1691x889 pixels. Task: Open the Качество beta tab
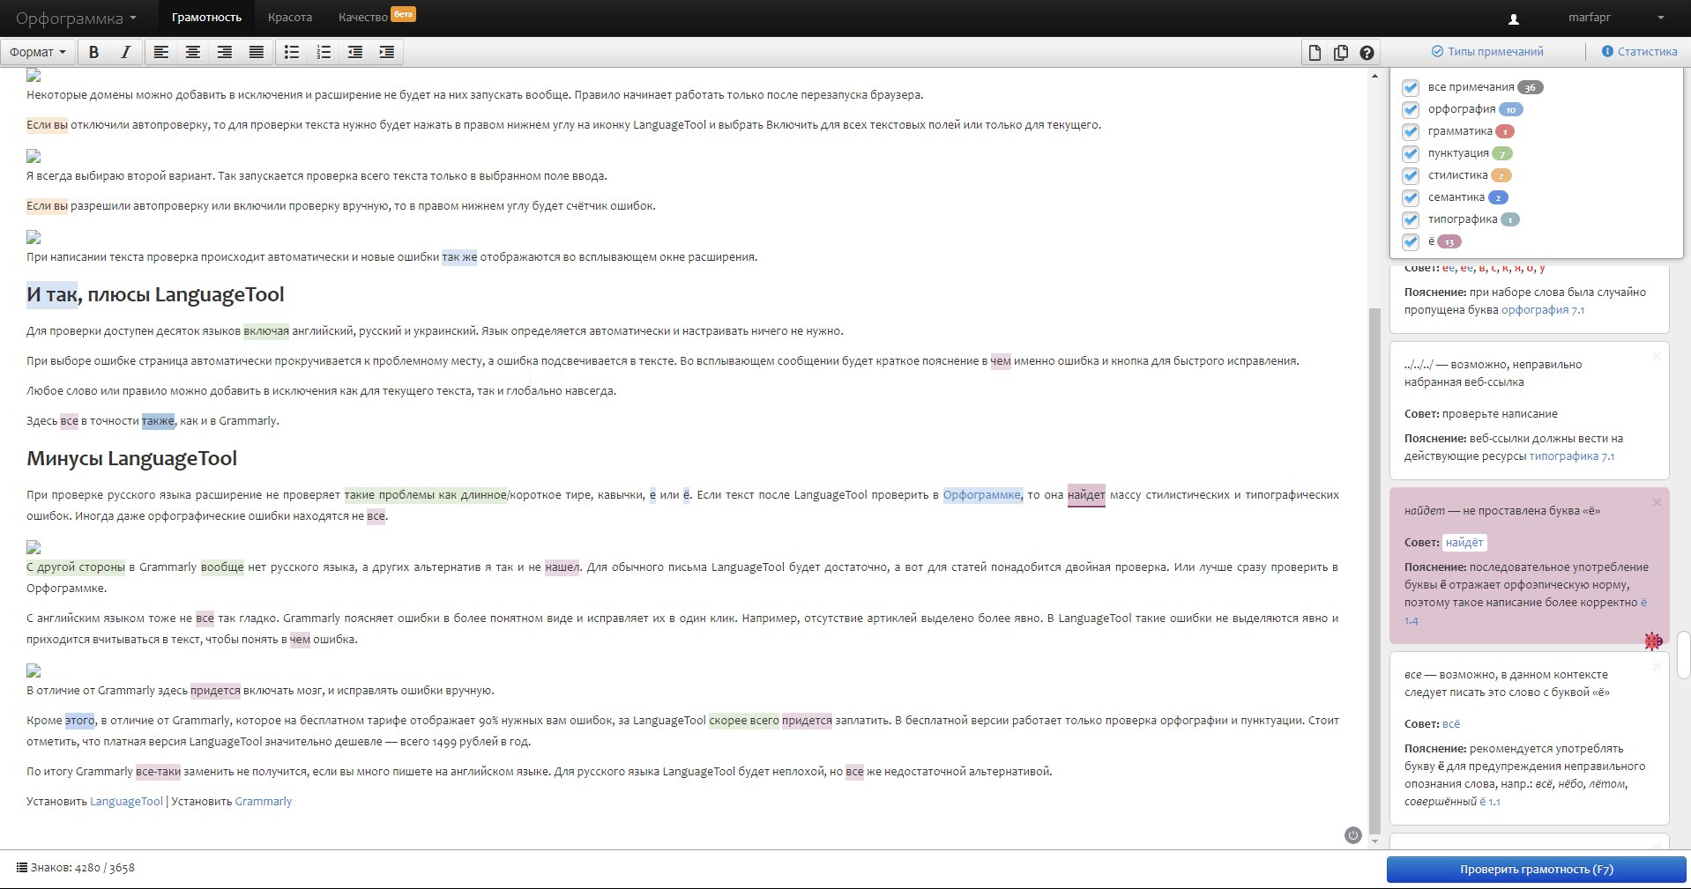point(376,18)
